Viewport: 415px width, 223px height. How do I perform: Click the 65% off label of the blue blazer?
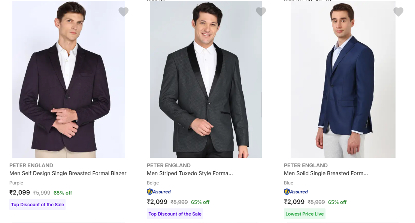pyautogui.click(x=337, y=202)
